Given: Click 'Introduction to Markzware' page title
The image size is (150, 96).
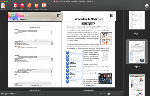Looking at the screenshot, I should [88, 19].
